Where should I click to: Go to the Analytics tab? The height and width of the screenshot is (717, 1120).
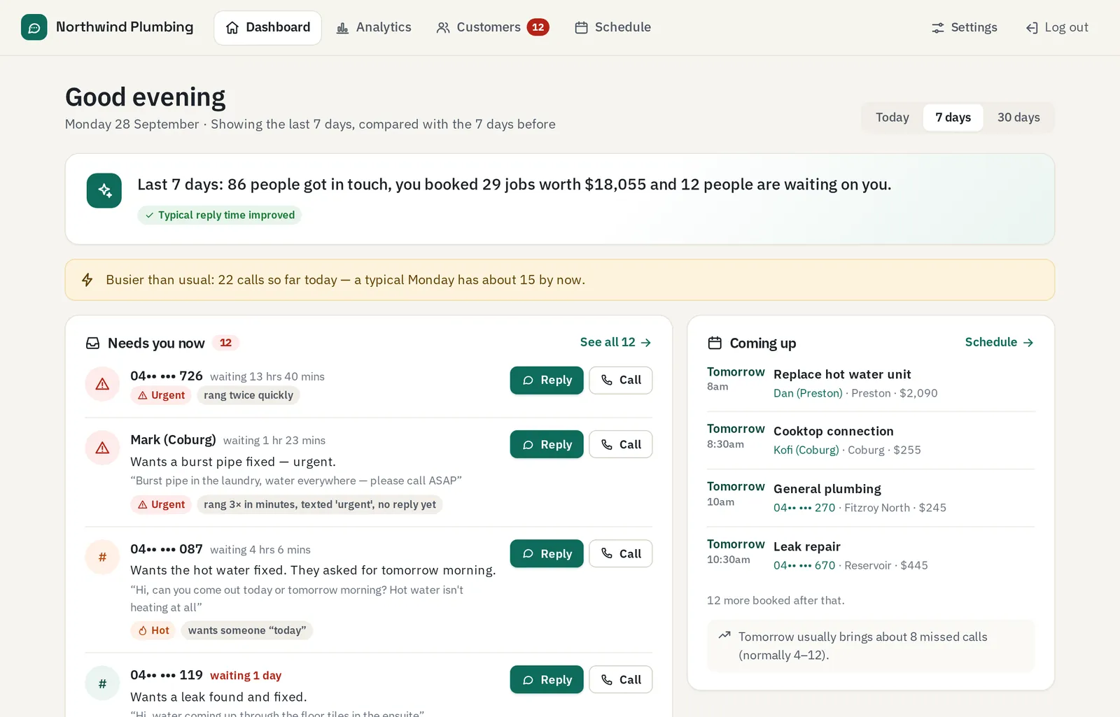pyautogui.click(x=374, y=27)
